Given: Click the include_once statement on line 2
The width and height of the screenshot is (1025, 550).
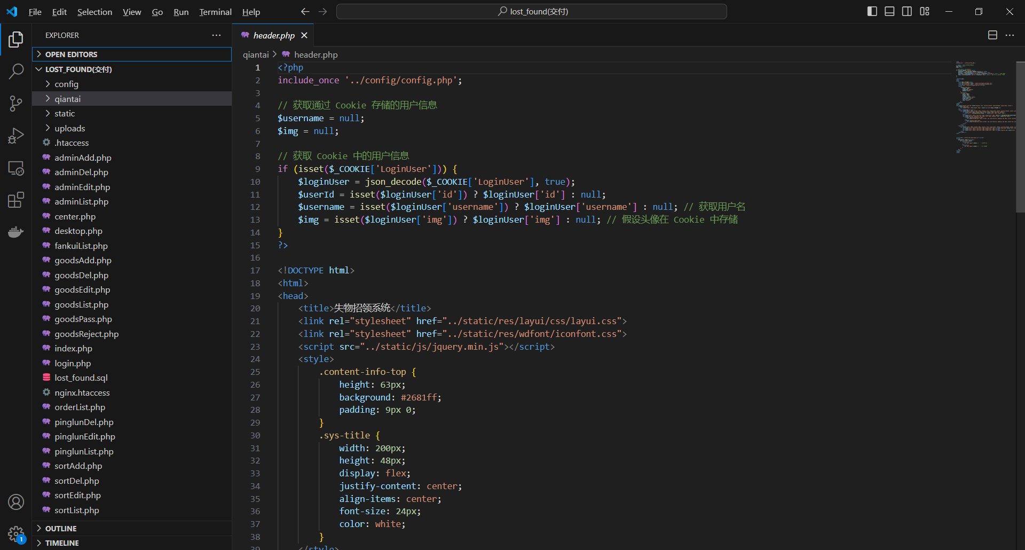Looking at the screenshot, I should [308, 80].
